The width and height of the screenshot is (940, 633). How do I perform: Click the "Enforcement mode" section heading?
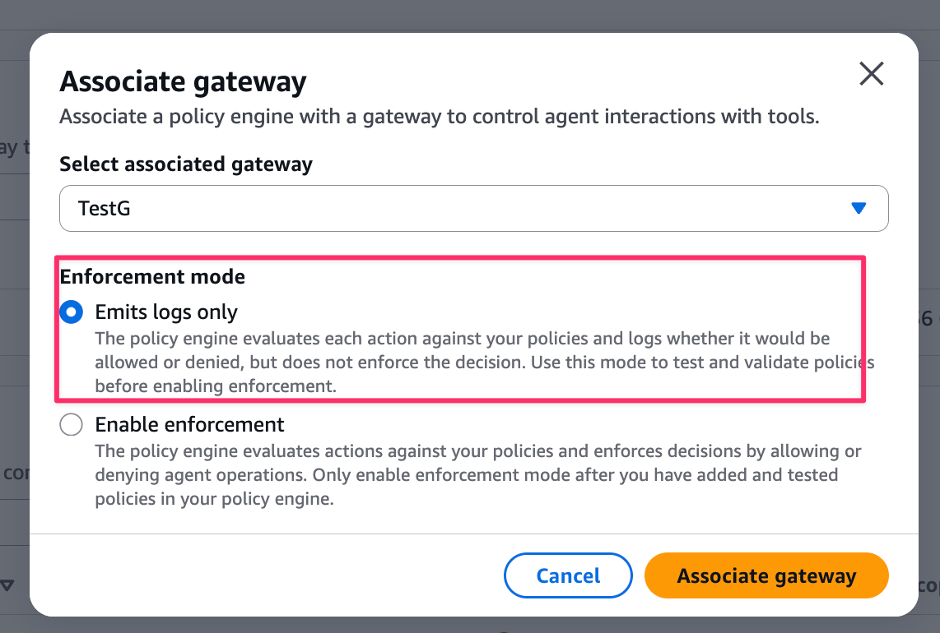[152, 277]
